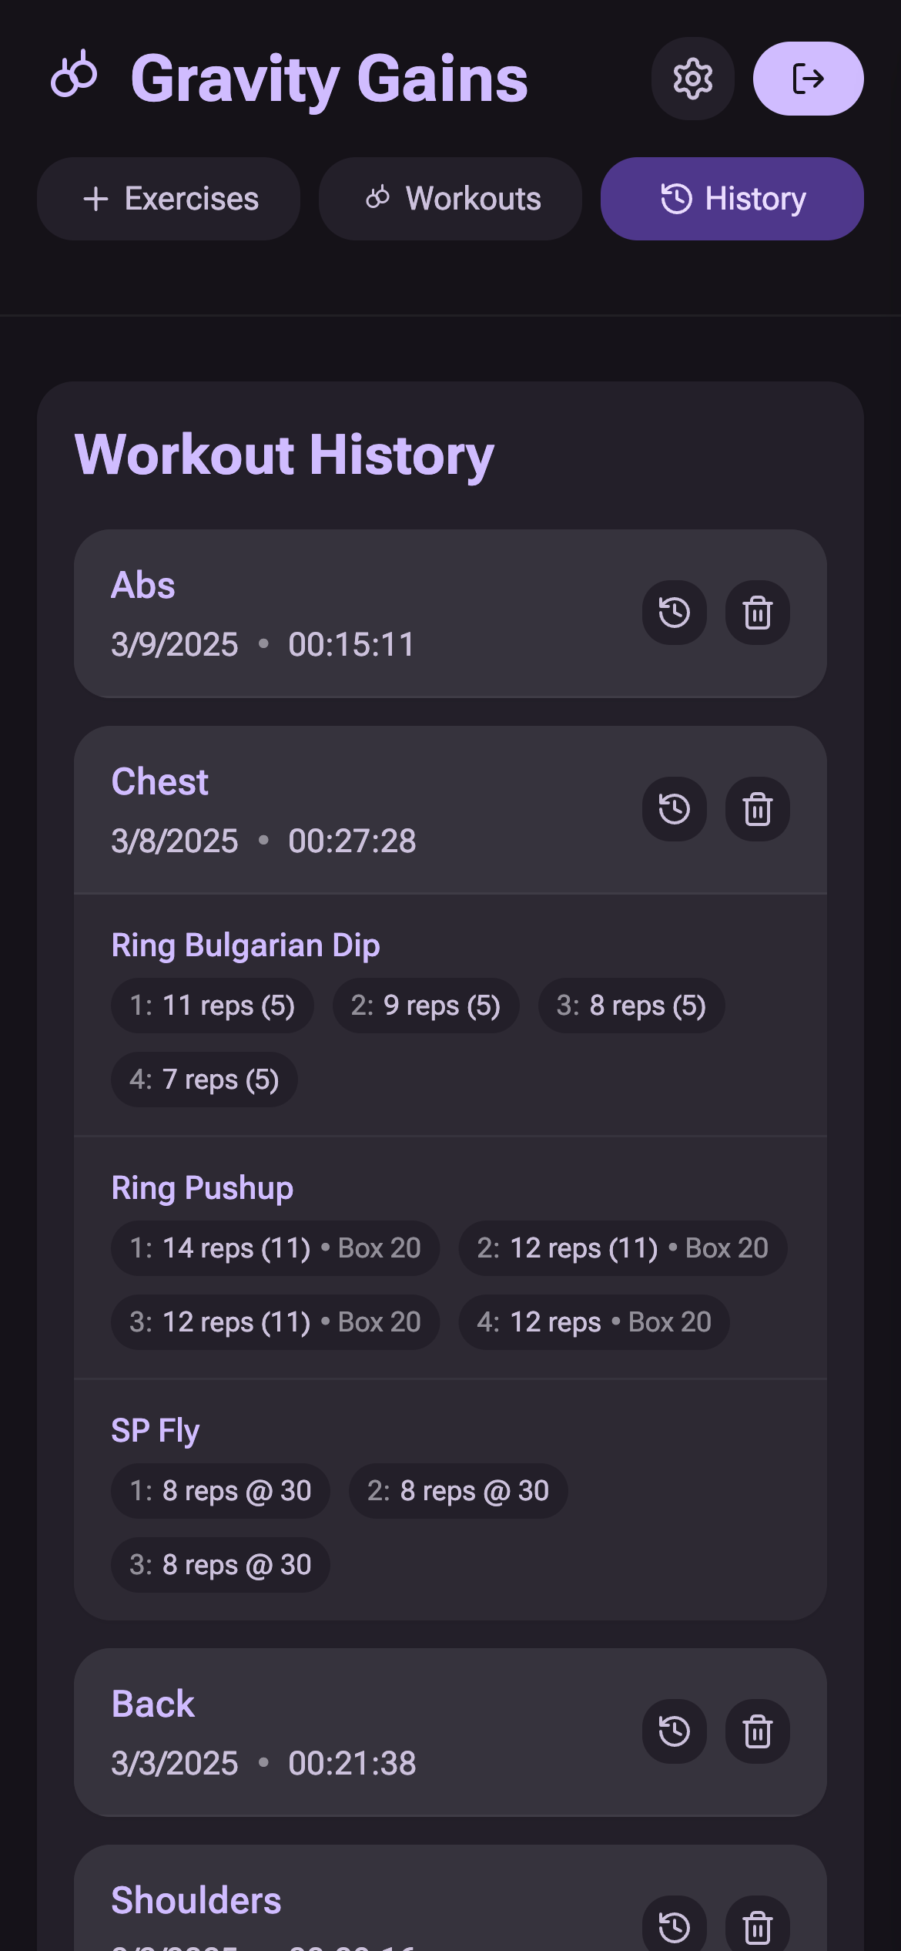Click the restore history icon on Abs workout
Viewport: 901px width, 1951px height.
pos(674,613)
